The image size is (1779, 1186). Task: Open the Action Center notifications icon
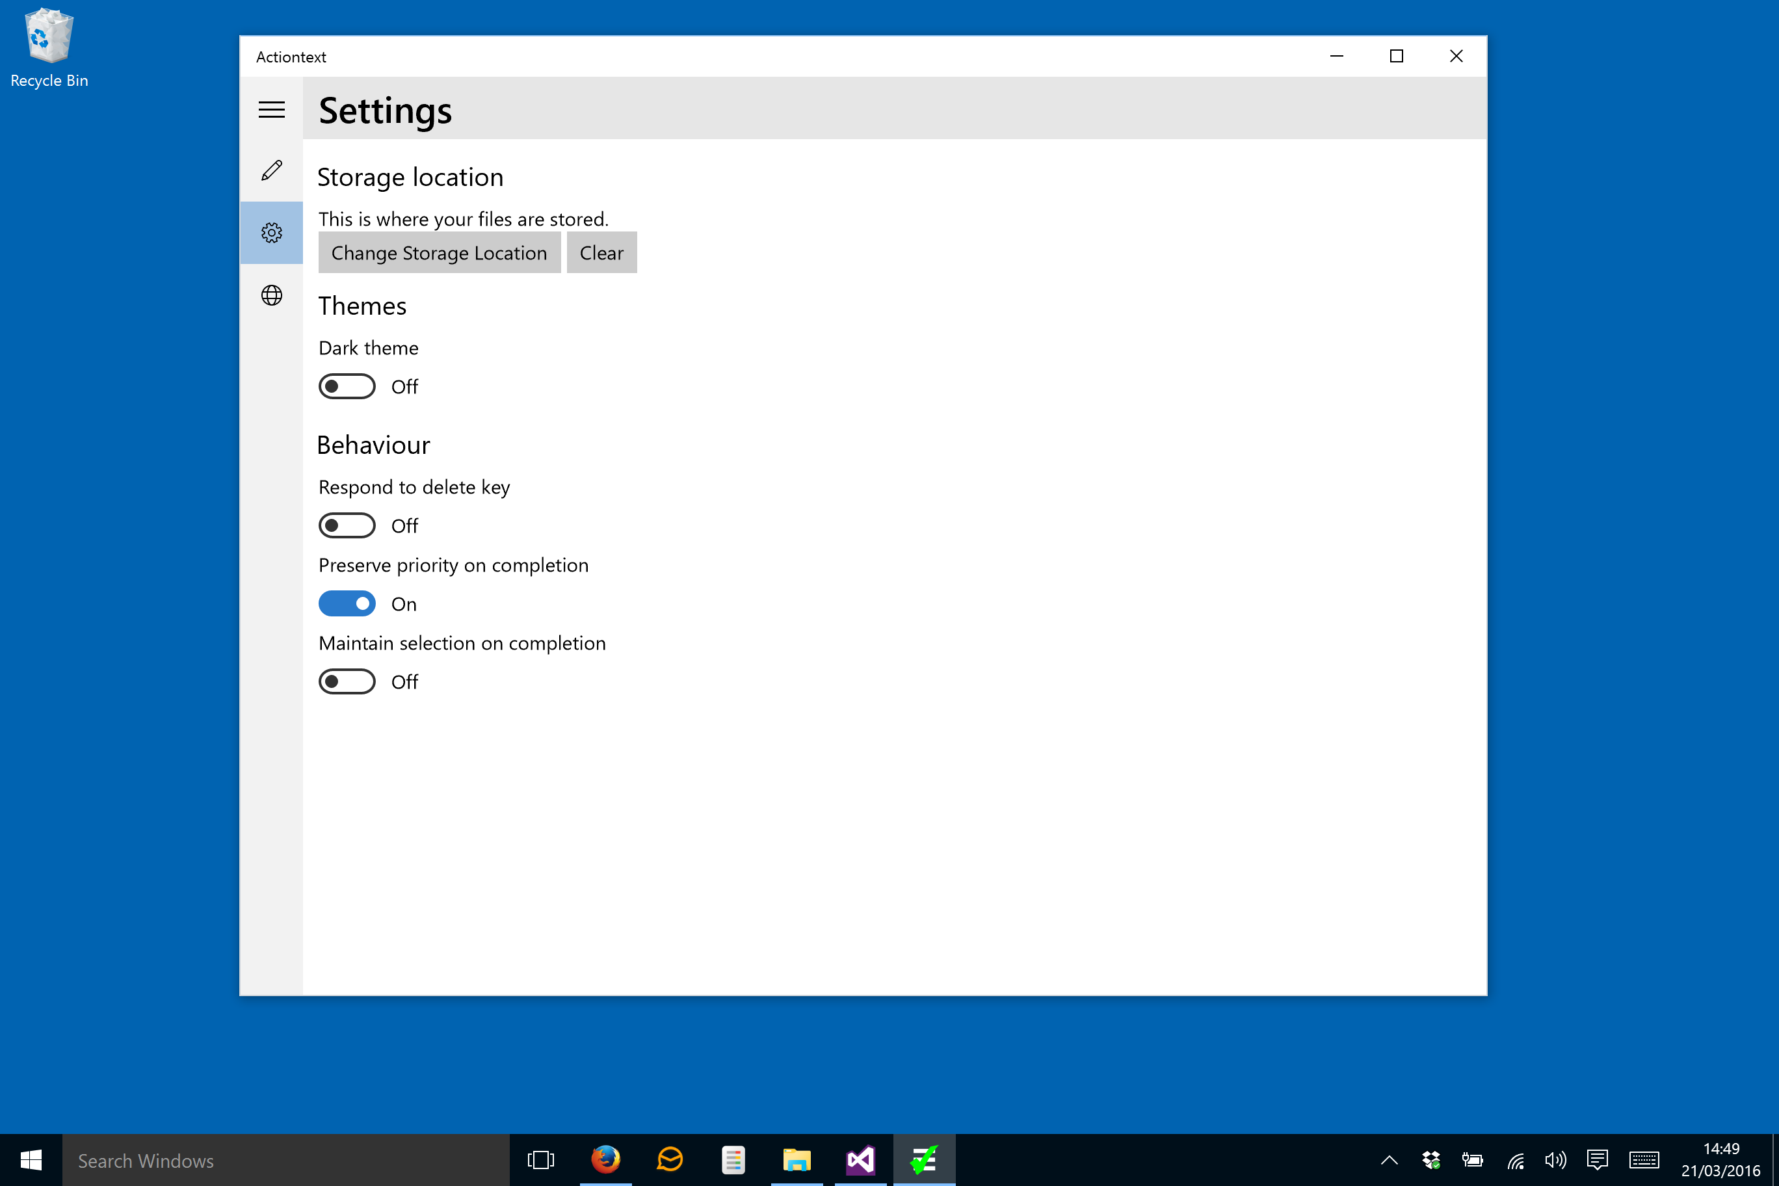tap(1597, 1159)
